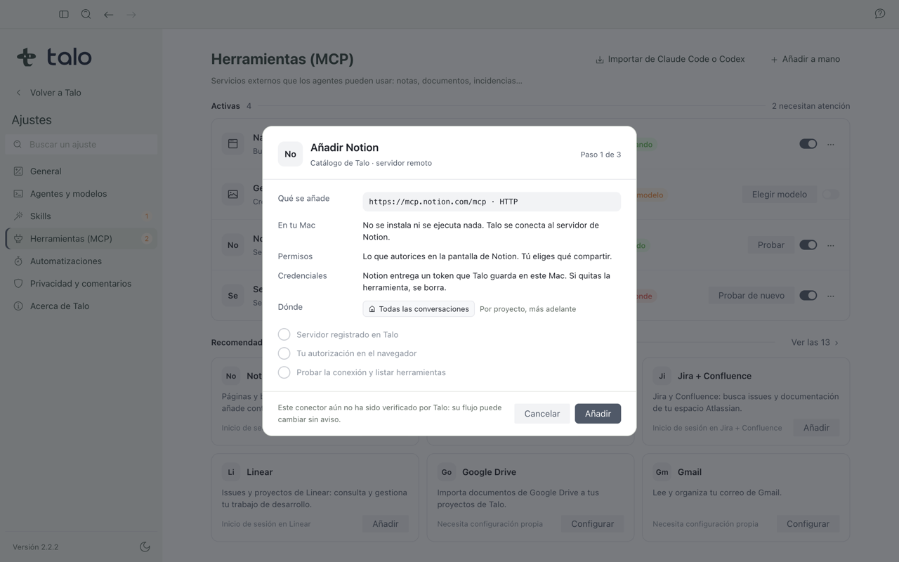This screenshot has width=899, height=562.
Task: Click the Gm icon on the Gmail card
Action: click(x=662, y=472)
